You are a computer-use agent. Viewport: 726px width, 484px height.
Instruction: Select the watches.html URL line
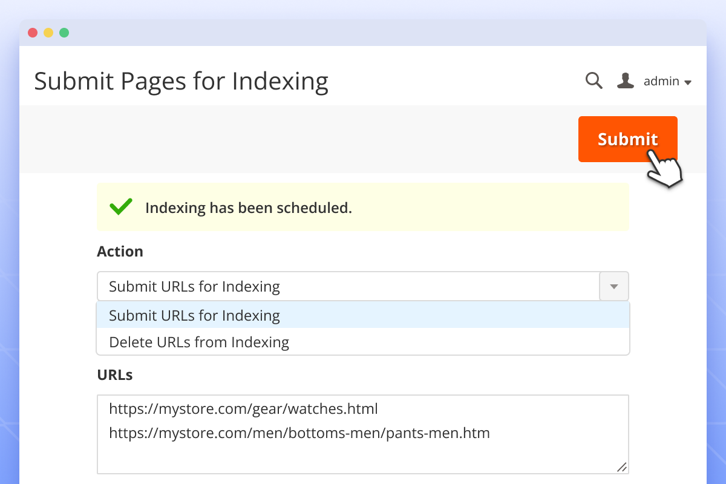pos(244,409)
